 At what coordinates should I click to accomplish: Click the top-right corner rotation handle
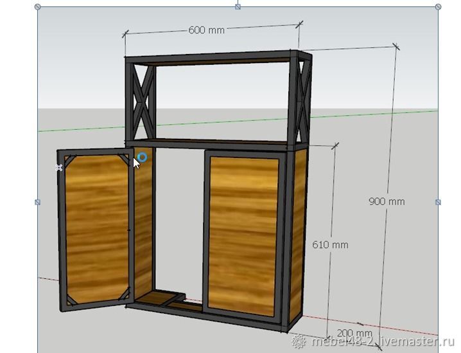click(439, 6)
